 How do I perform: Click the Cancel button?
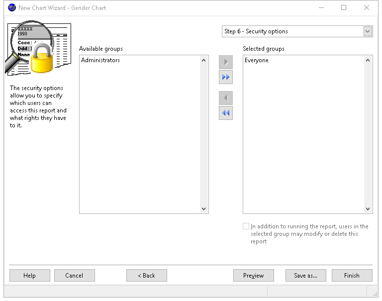point(74,276)
